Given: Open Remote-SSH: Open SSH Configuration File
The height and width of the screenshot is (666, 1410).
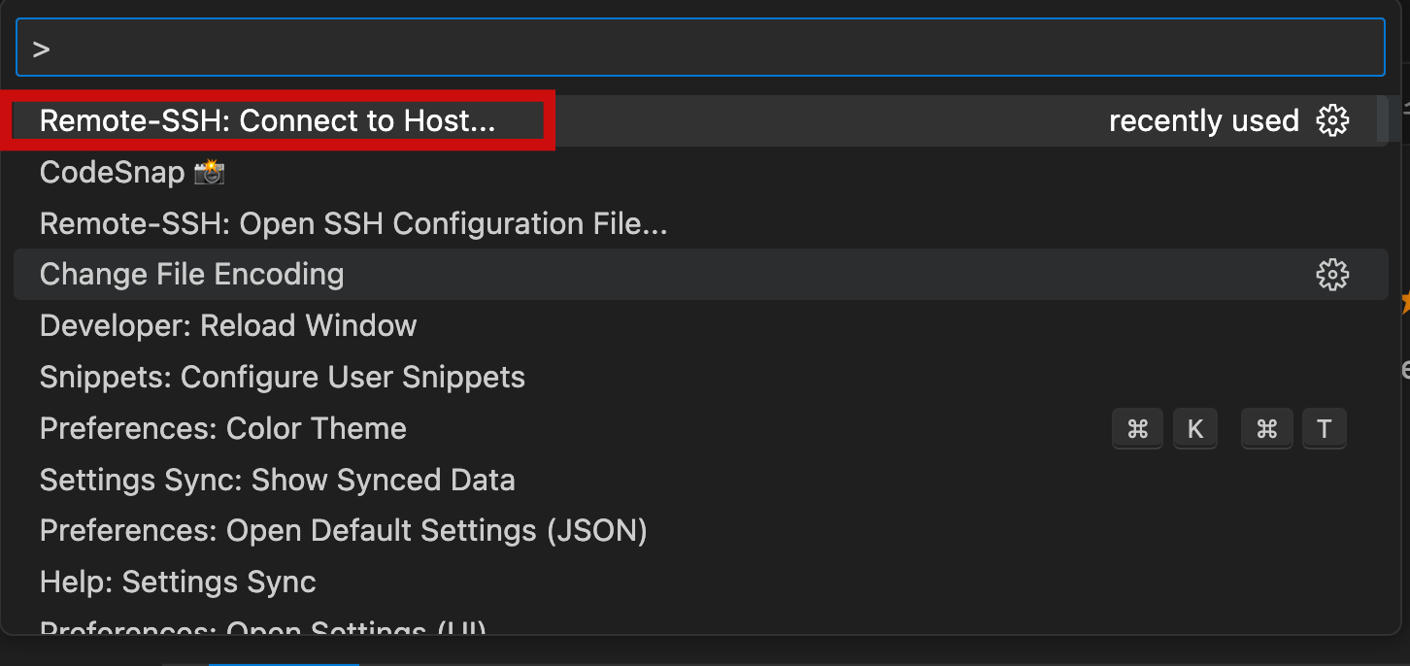Looking at the screenshot, I should pyautogui.click(x=701, y=223).
